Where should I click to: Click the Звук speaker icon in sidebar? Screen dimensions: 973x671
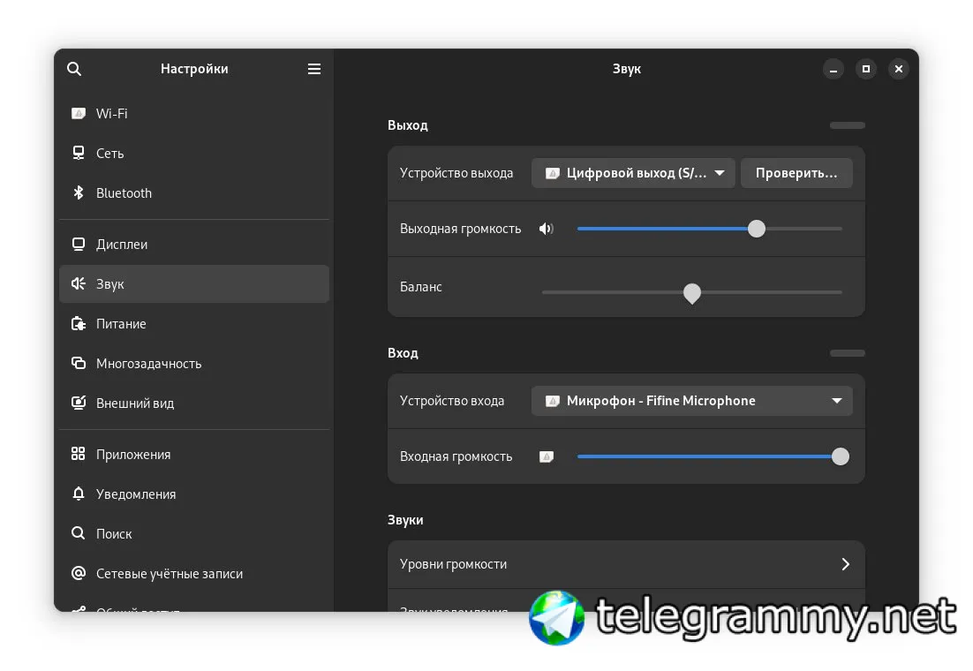click(x=79, y=283)
